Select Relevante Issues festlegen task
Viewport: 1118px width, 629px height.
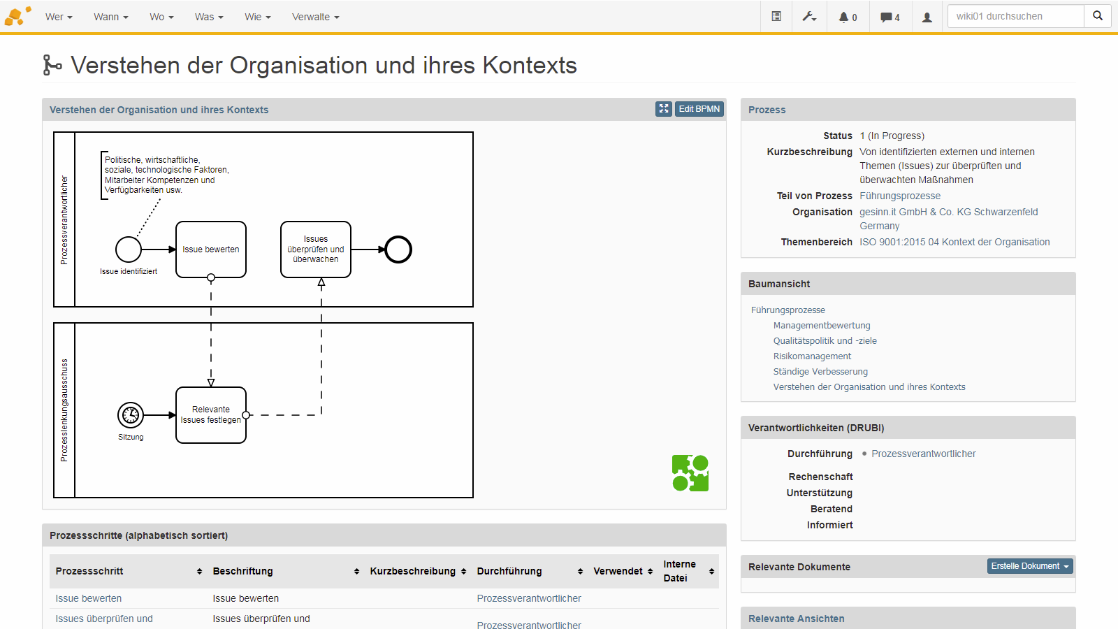(211, 415)
